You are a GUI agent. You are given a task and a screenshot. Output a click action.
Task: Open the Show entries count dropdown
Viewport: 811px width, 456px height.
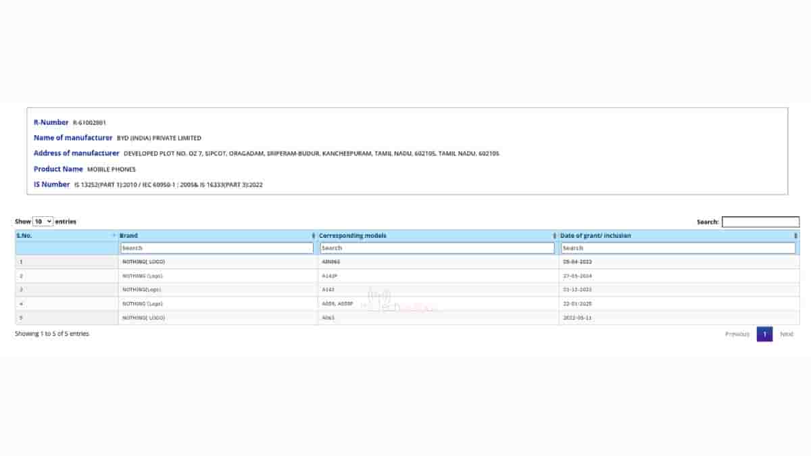[43, 222]
